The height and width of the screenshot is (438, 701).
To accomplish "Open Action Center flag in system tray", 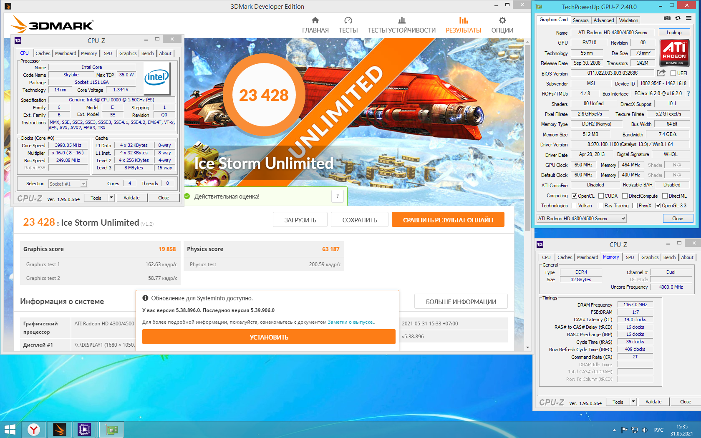I will pyautogui.click(x=624, y=430).
